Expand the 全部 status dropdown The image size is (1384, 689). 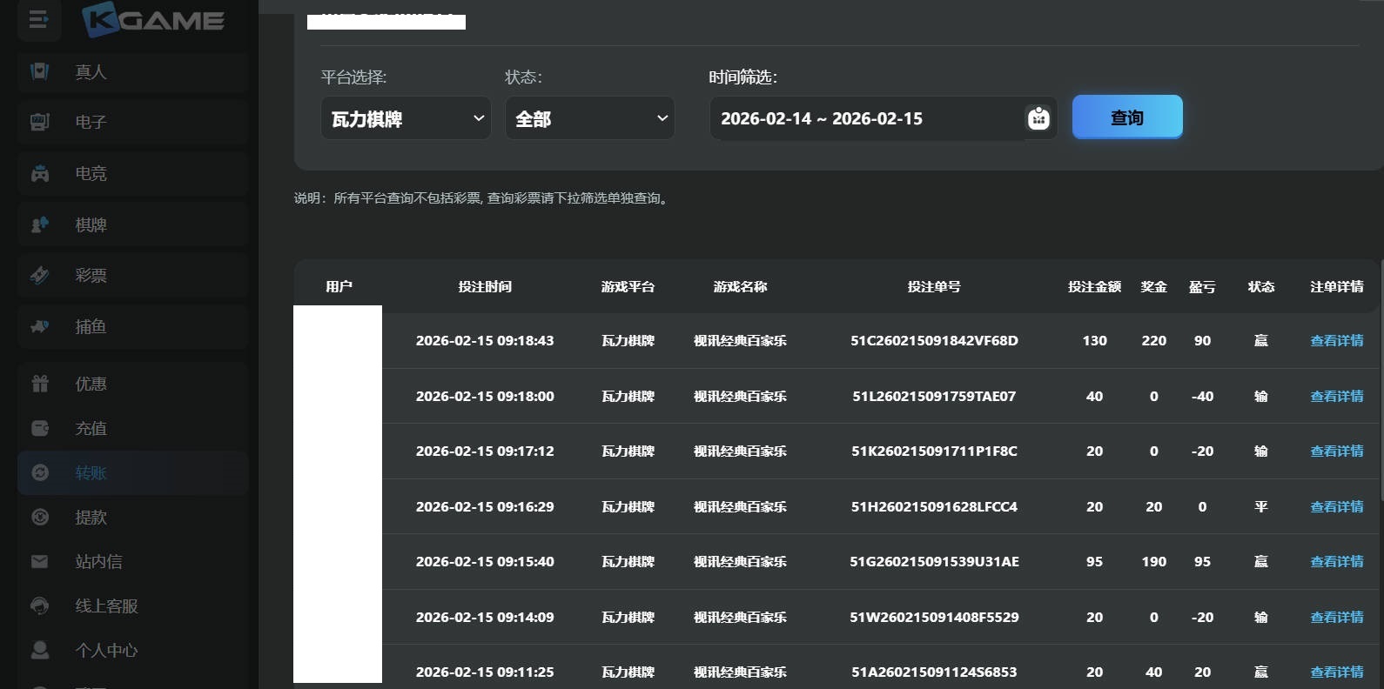(589, 118)
